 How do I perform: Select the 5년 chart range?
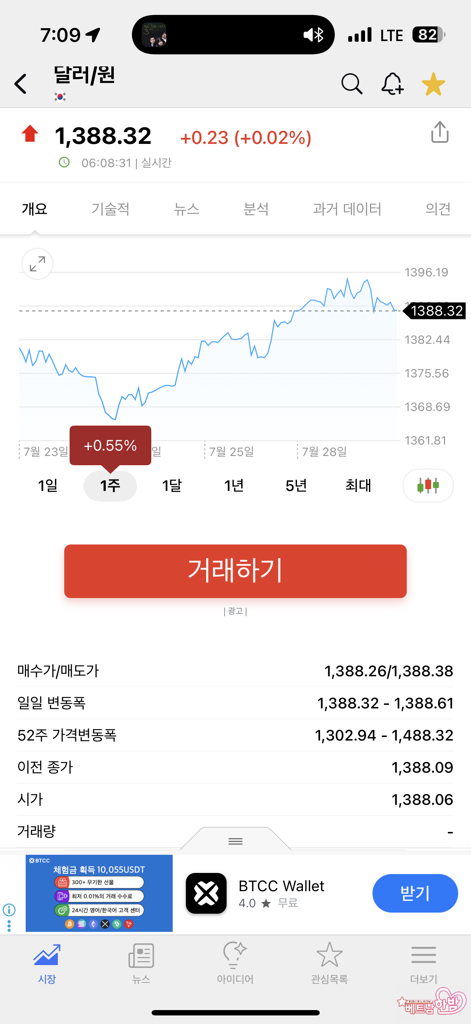coord(296,485)
